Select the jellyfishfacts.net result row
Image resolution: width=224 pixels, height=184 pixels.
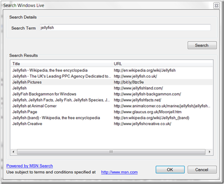pyautogui.click(x=112, y=100)
